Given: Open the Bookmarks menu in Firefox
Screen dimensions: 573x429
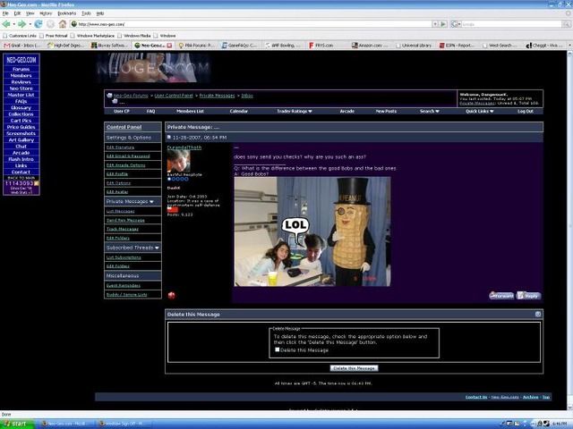Looking at the screenshot, I should pos(66,13).
